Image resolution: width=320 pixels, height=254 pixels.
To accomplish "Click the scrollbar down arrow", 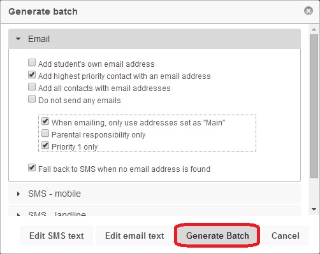I will point(314,209).
